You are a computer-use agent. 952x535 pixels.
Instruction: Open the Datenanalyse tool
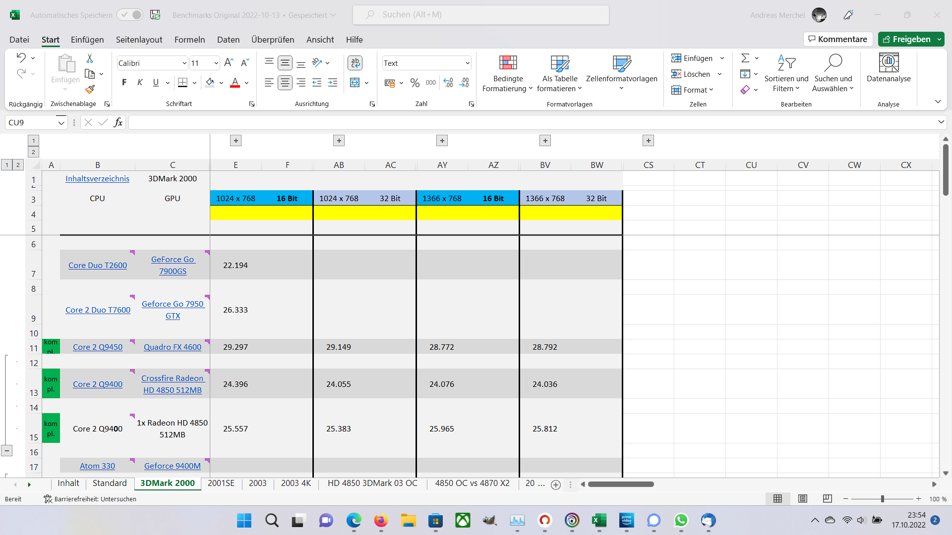pos(889,68)
